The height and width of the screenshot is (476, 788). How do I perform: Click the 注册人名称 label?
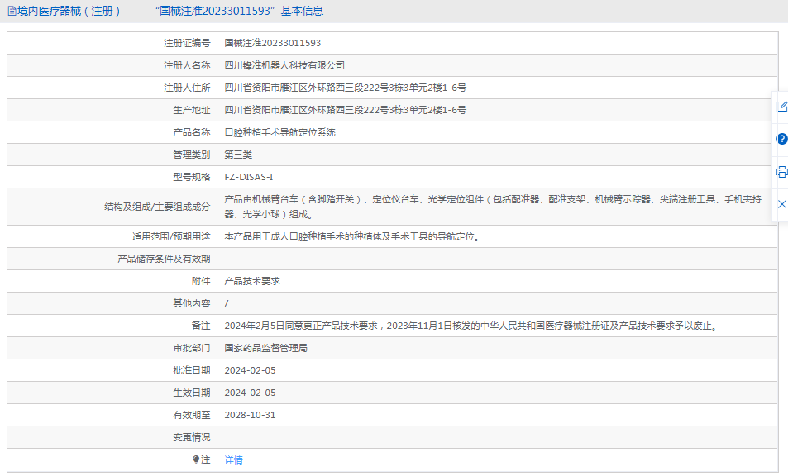(x=187, y=65)
